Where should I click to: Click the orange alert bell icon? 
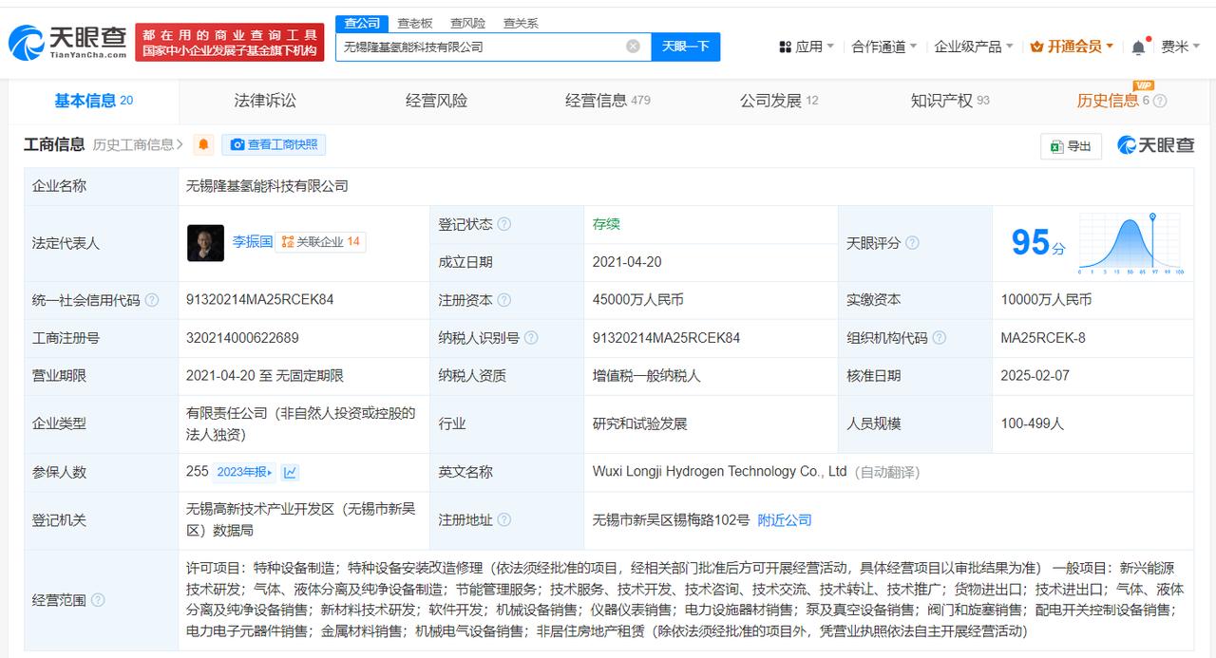pos(203,144)
